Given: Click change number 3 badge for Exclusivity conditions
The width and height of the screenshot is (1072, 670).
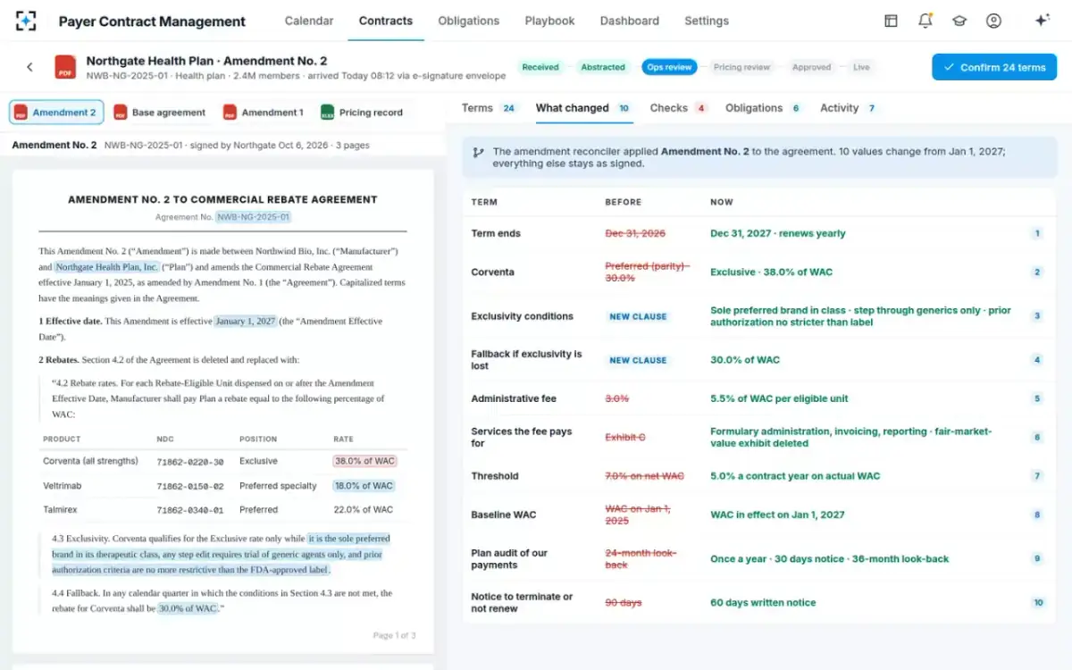Looking at the screenshot, I should point(1037,316).
